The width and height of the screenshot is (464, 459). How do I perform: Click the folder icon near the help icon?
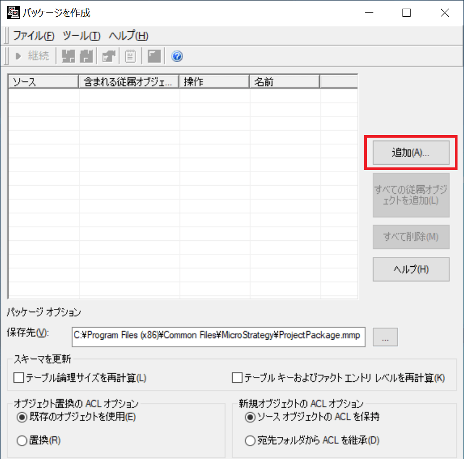click(x=153, y=56)
